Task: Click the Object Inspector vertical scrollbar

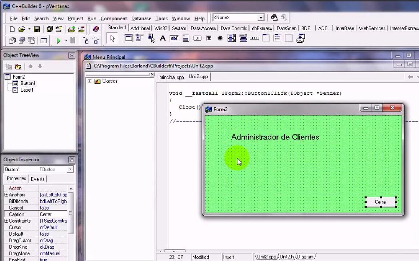Action: tap(71, 213)
